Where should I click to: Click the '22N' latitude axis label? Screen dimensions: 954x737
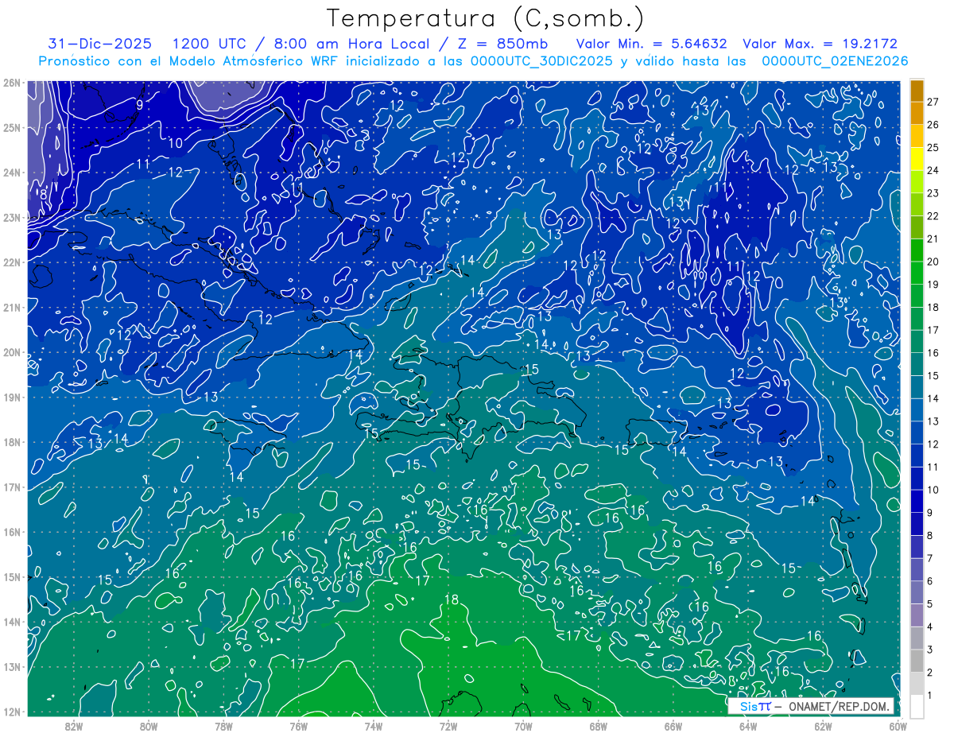[x=11, y=262]
